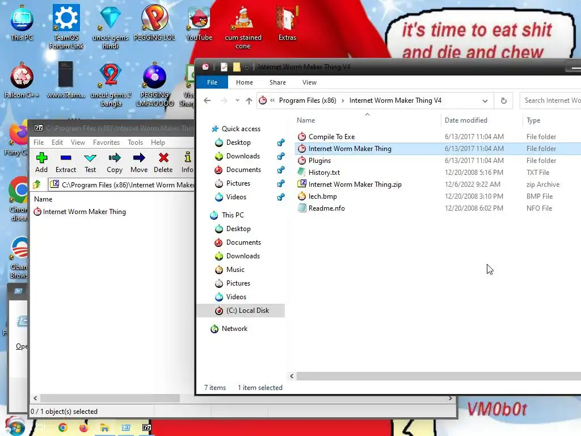
Task: Click the Explorer horizontal scrollbar left arrow
Action: tap(292, 376)
